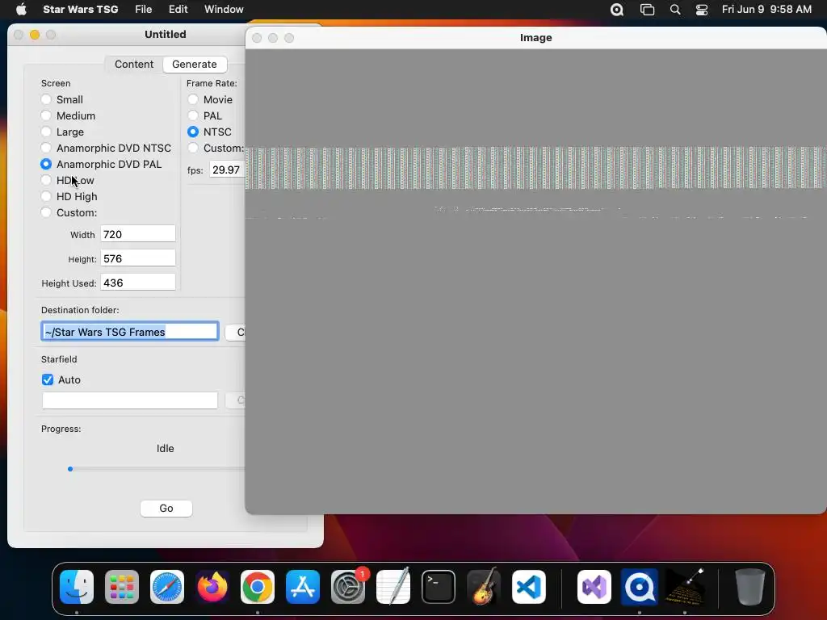Click the Go button

pyautogui.click(x=166, y=509)
